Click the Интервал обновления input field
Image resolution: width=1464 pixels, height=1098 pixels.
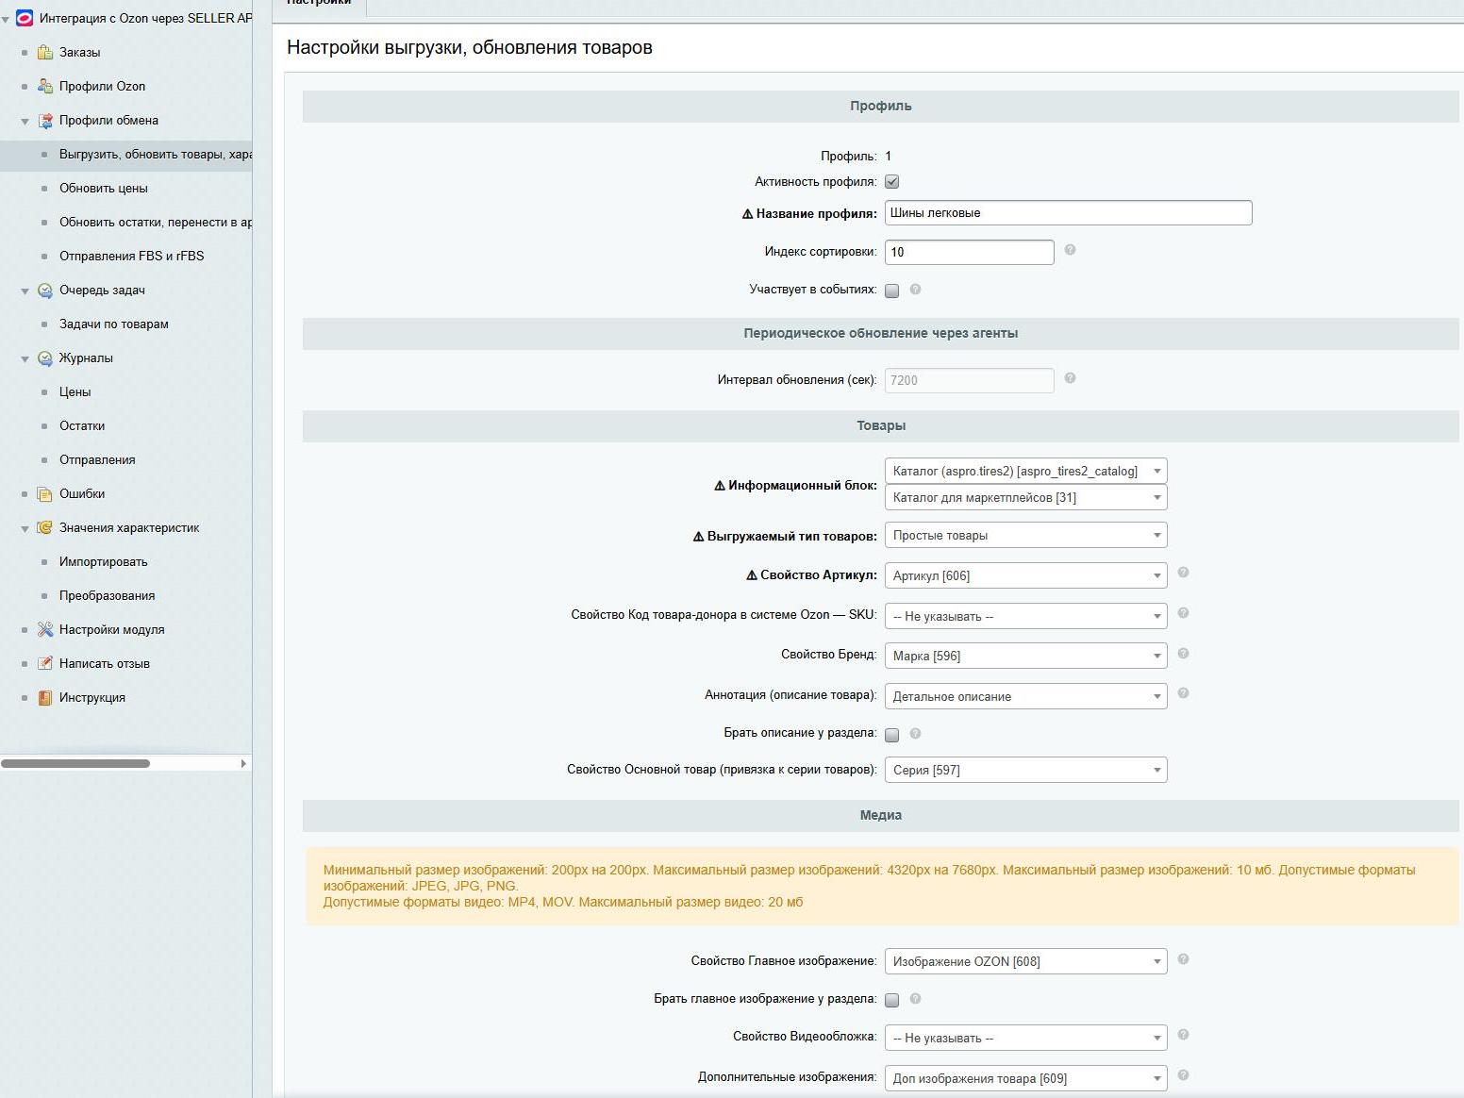tap(969, 380)
